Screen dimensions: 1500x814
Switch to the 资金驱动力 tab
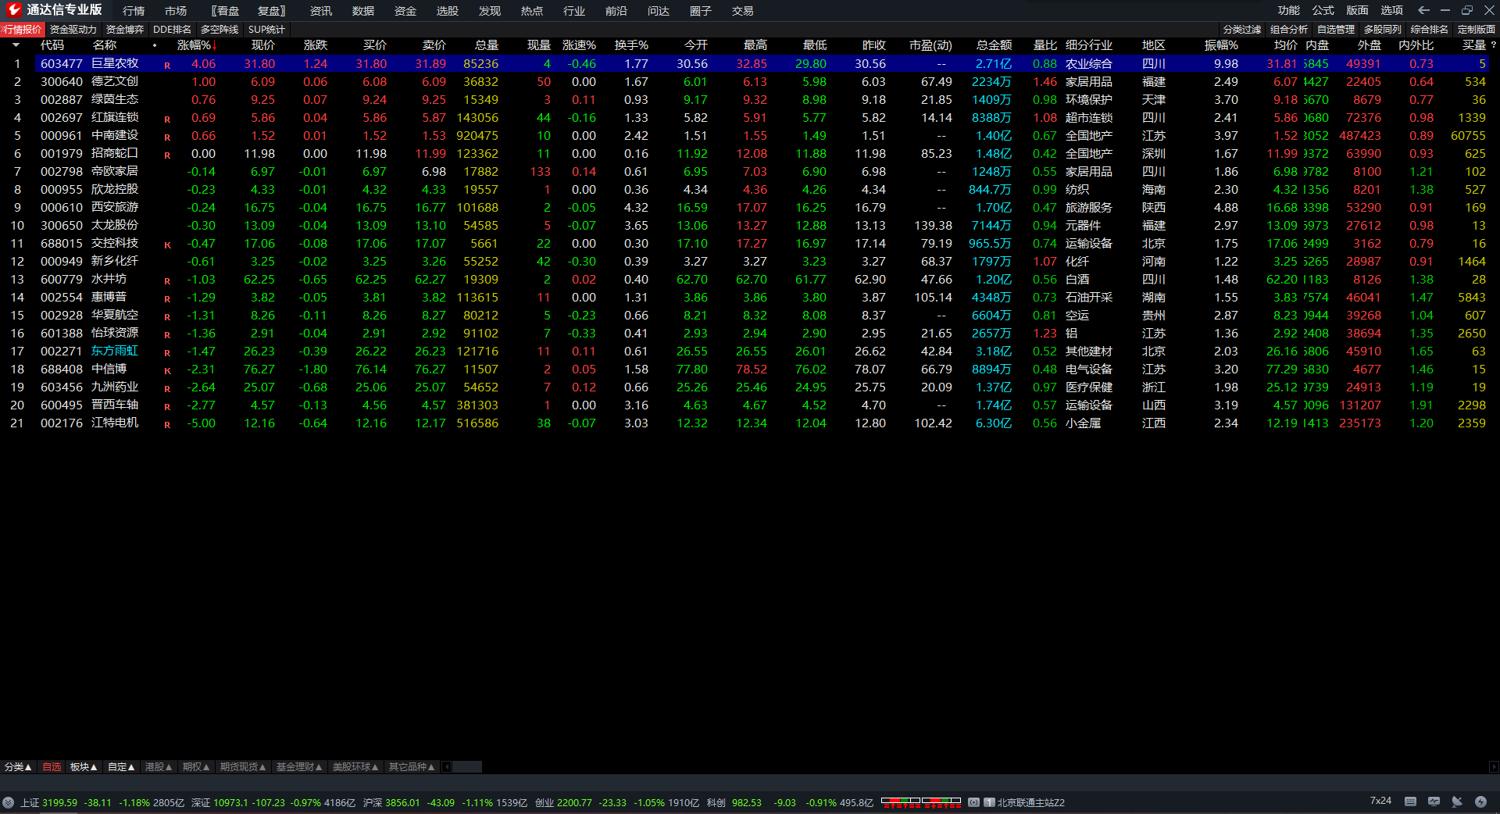(73, 30)
